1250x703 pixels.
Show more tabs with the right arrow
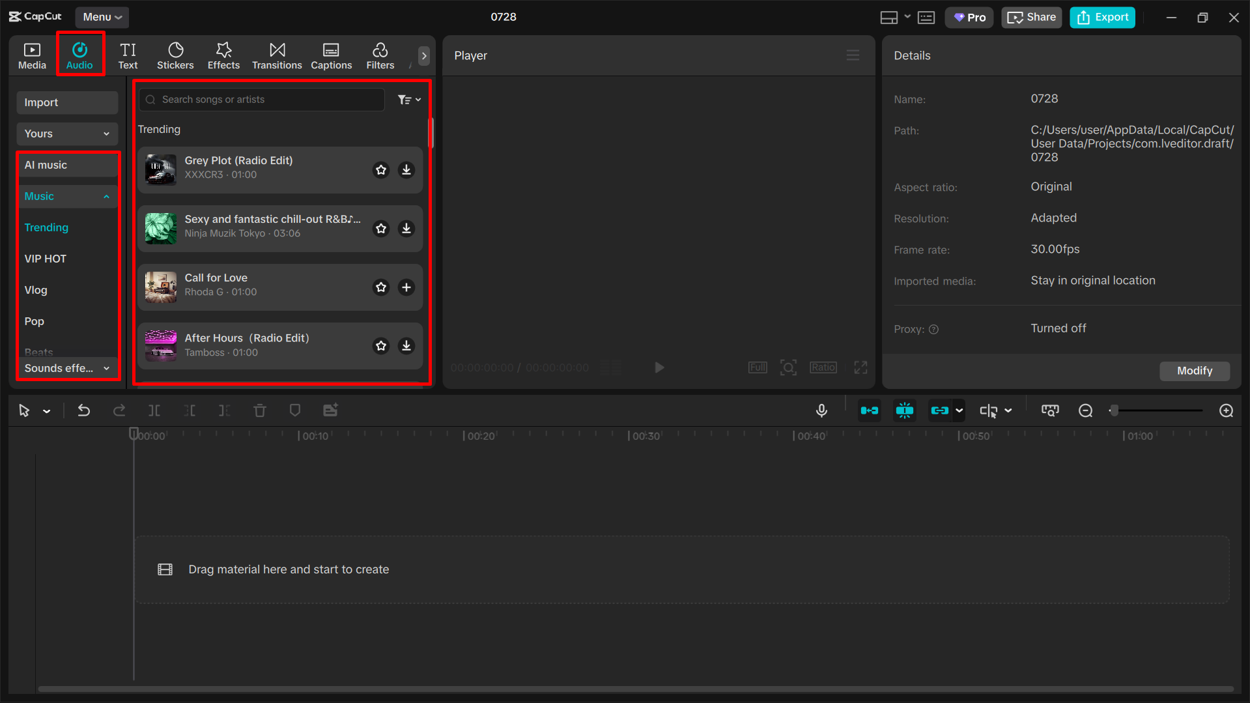(424, 56)
